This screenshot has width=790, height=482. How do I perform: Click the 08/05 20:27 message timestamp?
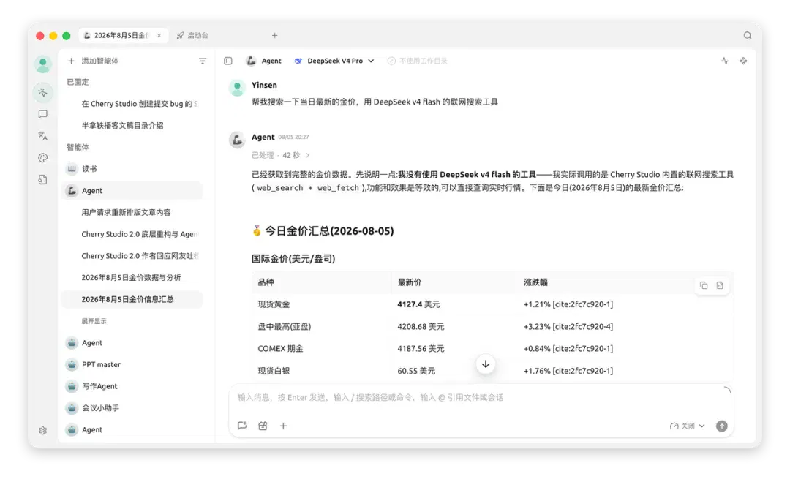click(294, 137)
